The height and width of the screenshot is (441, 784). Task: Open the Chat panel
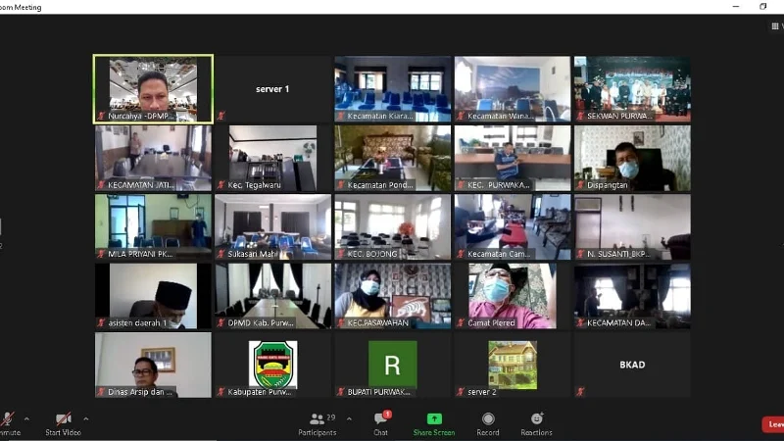(x=380, y=419)
